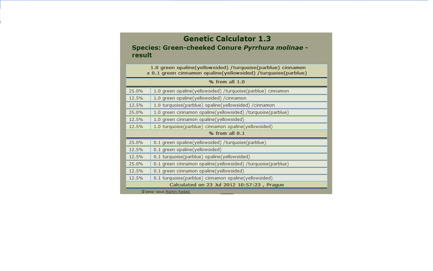Screen dimensions: 433x271
Task: Open the Martin Rašek copyright link
Action: (x=178, y=192)
